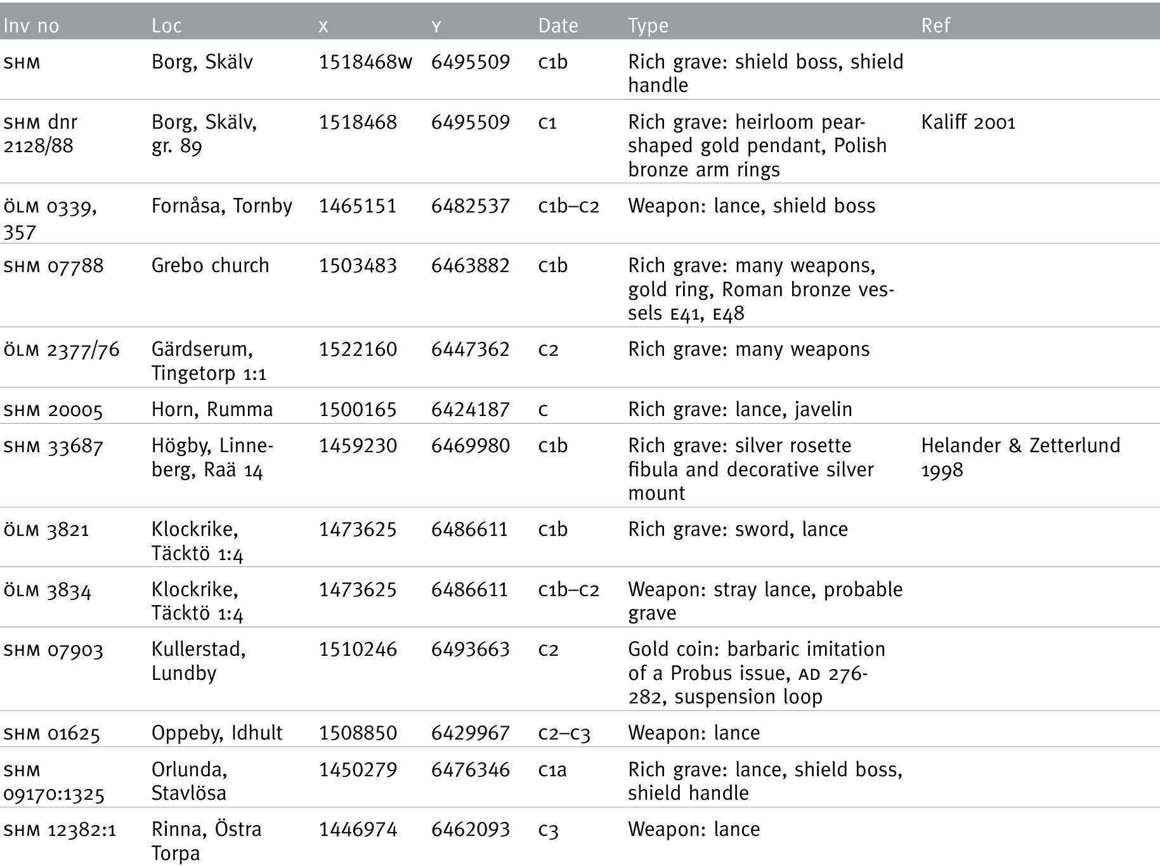Select the Y coordinate 6463882

point(470,265)
